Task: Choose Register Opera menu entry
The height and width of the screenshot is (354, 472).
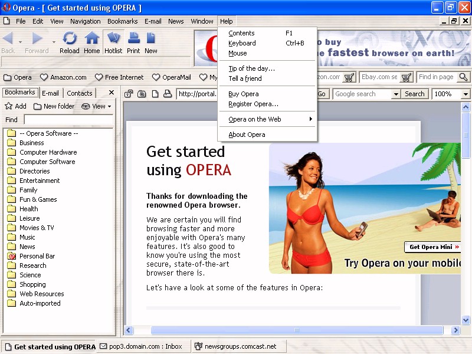Action: point(253,104)
